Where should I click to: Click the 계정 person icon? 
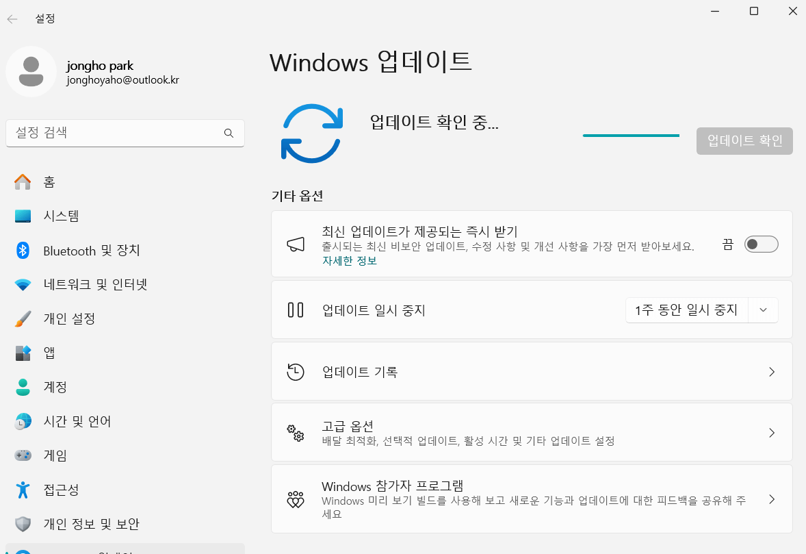(x=23, y=388)
